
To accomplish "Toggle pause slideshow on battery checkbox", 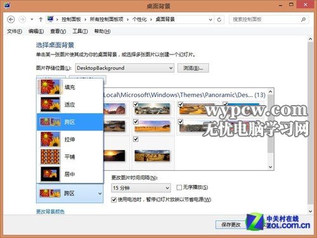I will (x=113, y=199).
